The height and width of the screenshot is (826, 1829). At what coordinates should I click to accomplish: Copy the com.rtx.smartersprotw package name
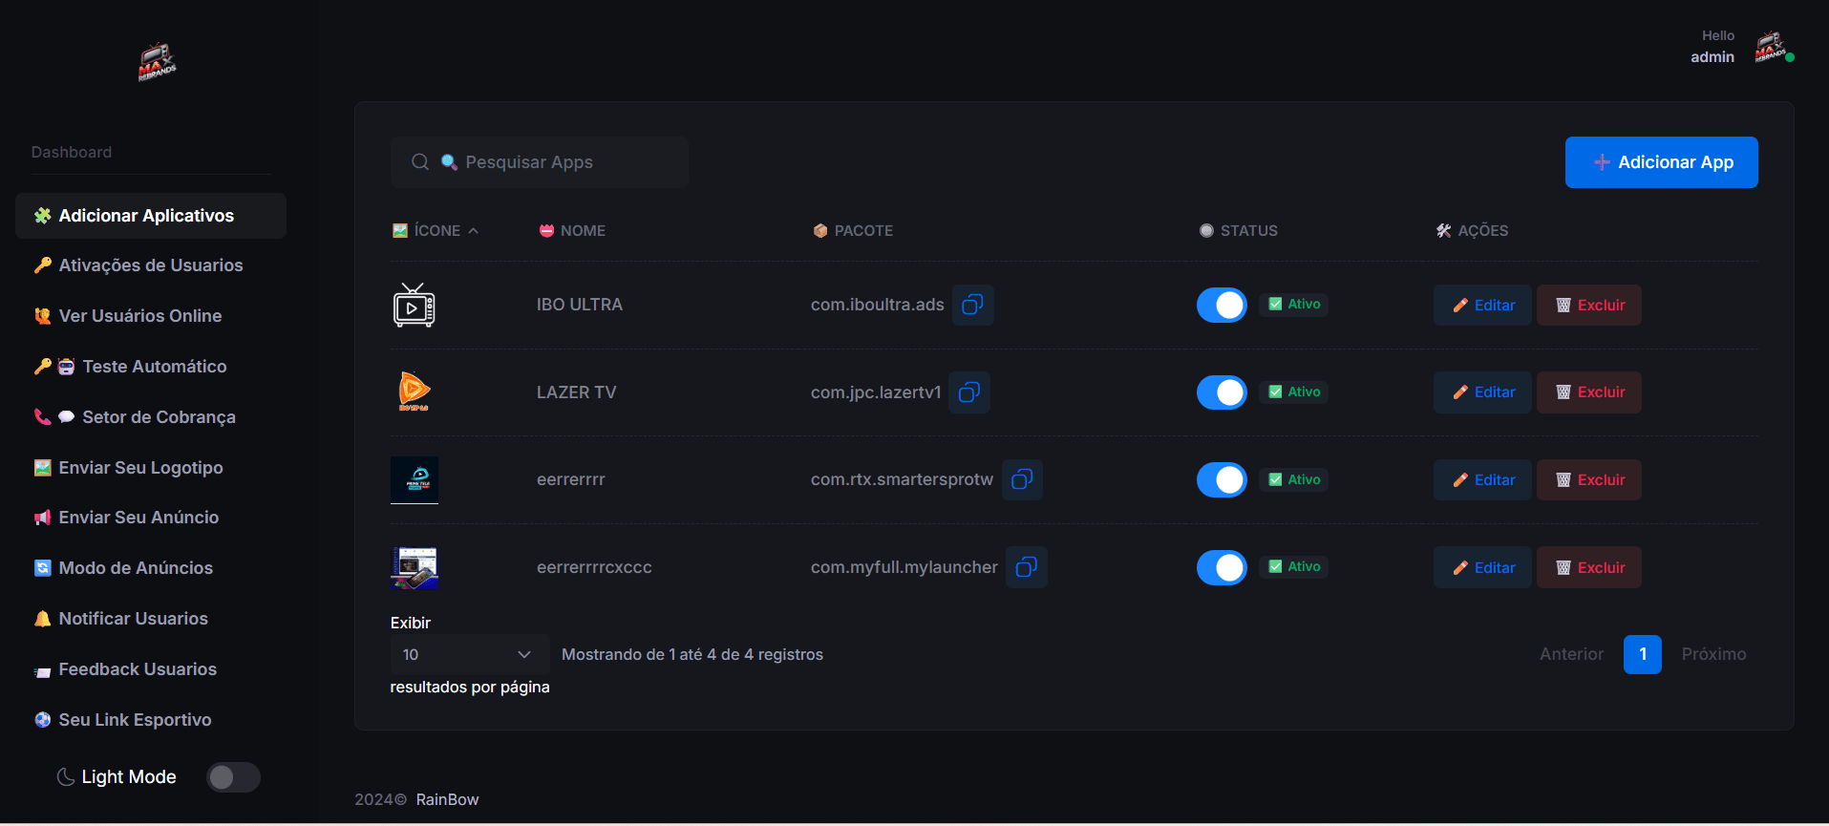1021,479
